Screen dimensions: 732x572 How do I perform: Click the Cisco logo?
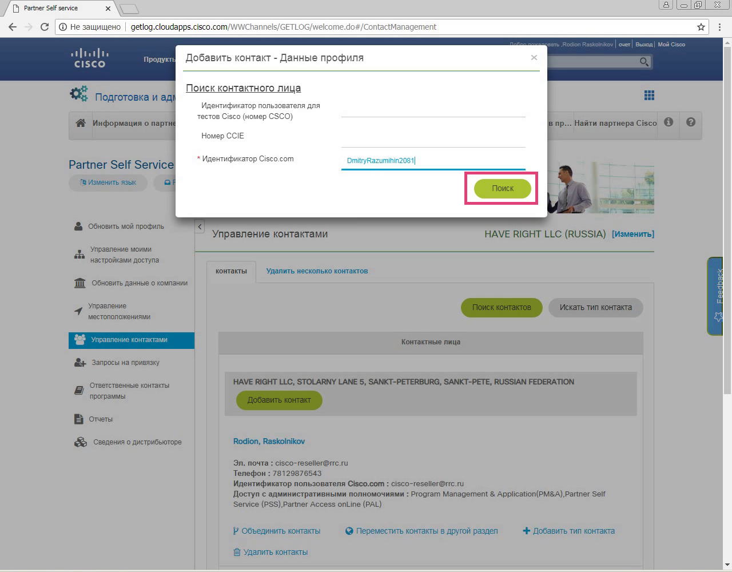point(90,58)
